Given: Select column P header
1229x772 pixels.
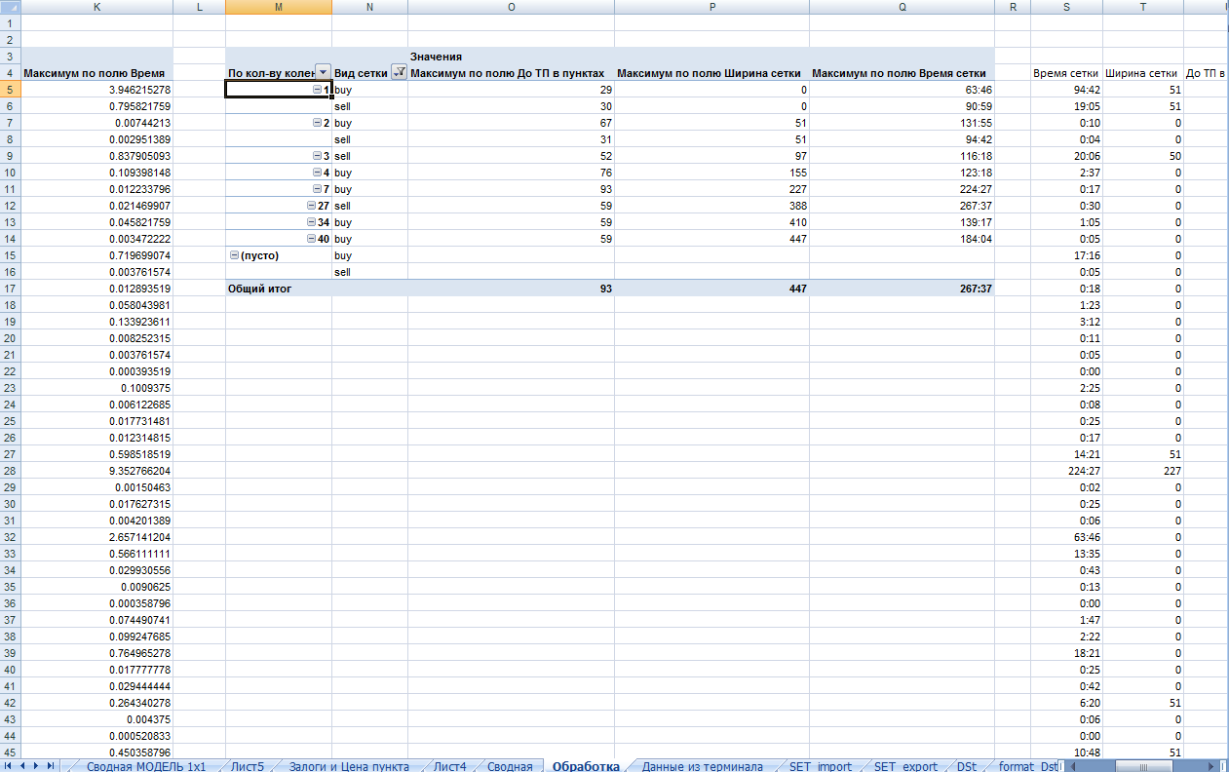Looking at the screenshot, I should click(x=712, y=7).
